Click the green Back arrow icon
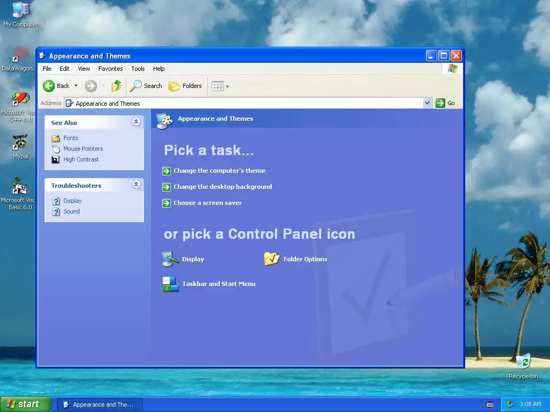The width and height of the screenshot is (550, 412). 49,86
